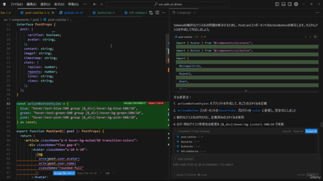Image resolution: width=323 pixels, height=181 pixels.
Task: Click the sns-with-ai-driven search box
Action: pyautogui.click(x=168, y=4)
